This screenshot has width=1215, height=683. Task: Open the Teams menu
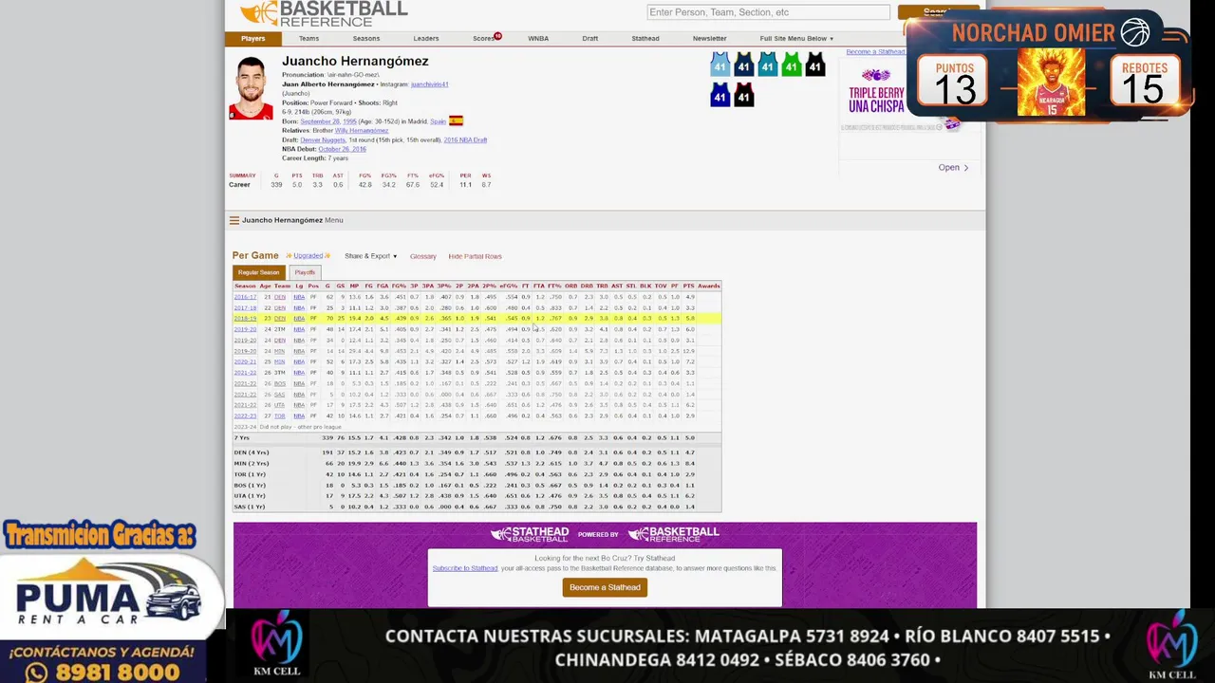point(308,39)
